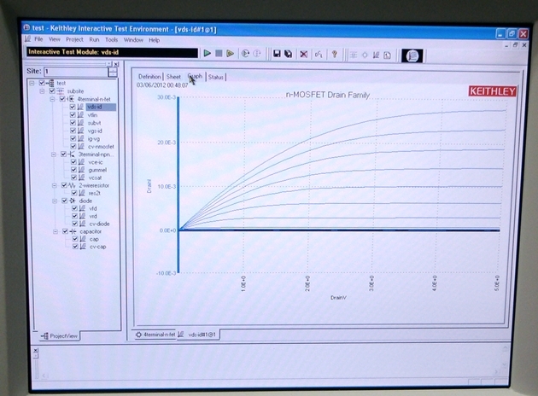Click the green Run test play button
The height and width of the screenshot is (396, 538).
[x=207, y=53]
